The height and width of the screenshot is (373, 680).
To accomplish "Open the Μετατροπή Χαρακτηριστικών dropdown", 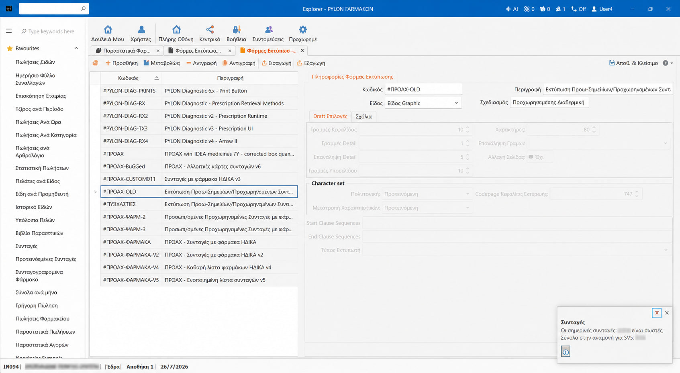I will coord(467,208).
